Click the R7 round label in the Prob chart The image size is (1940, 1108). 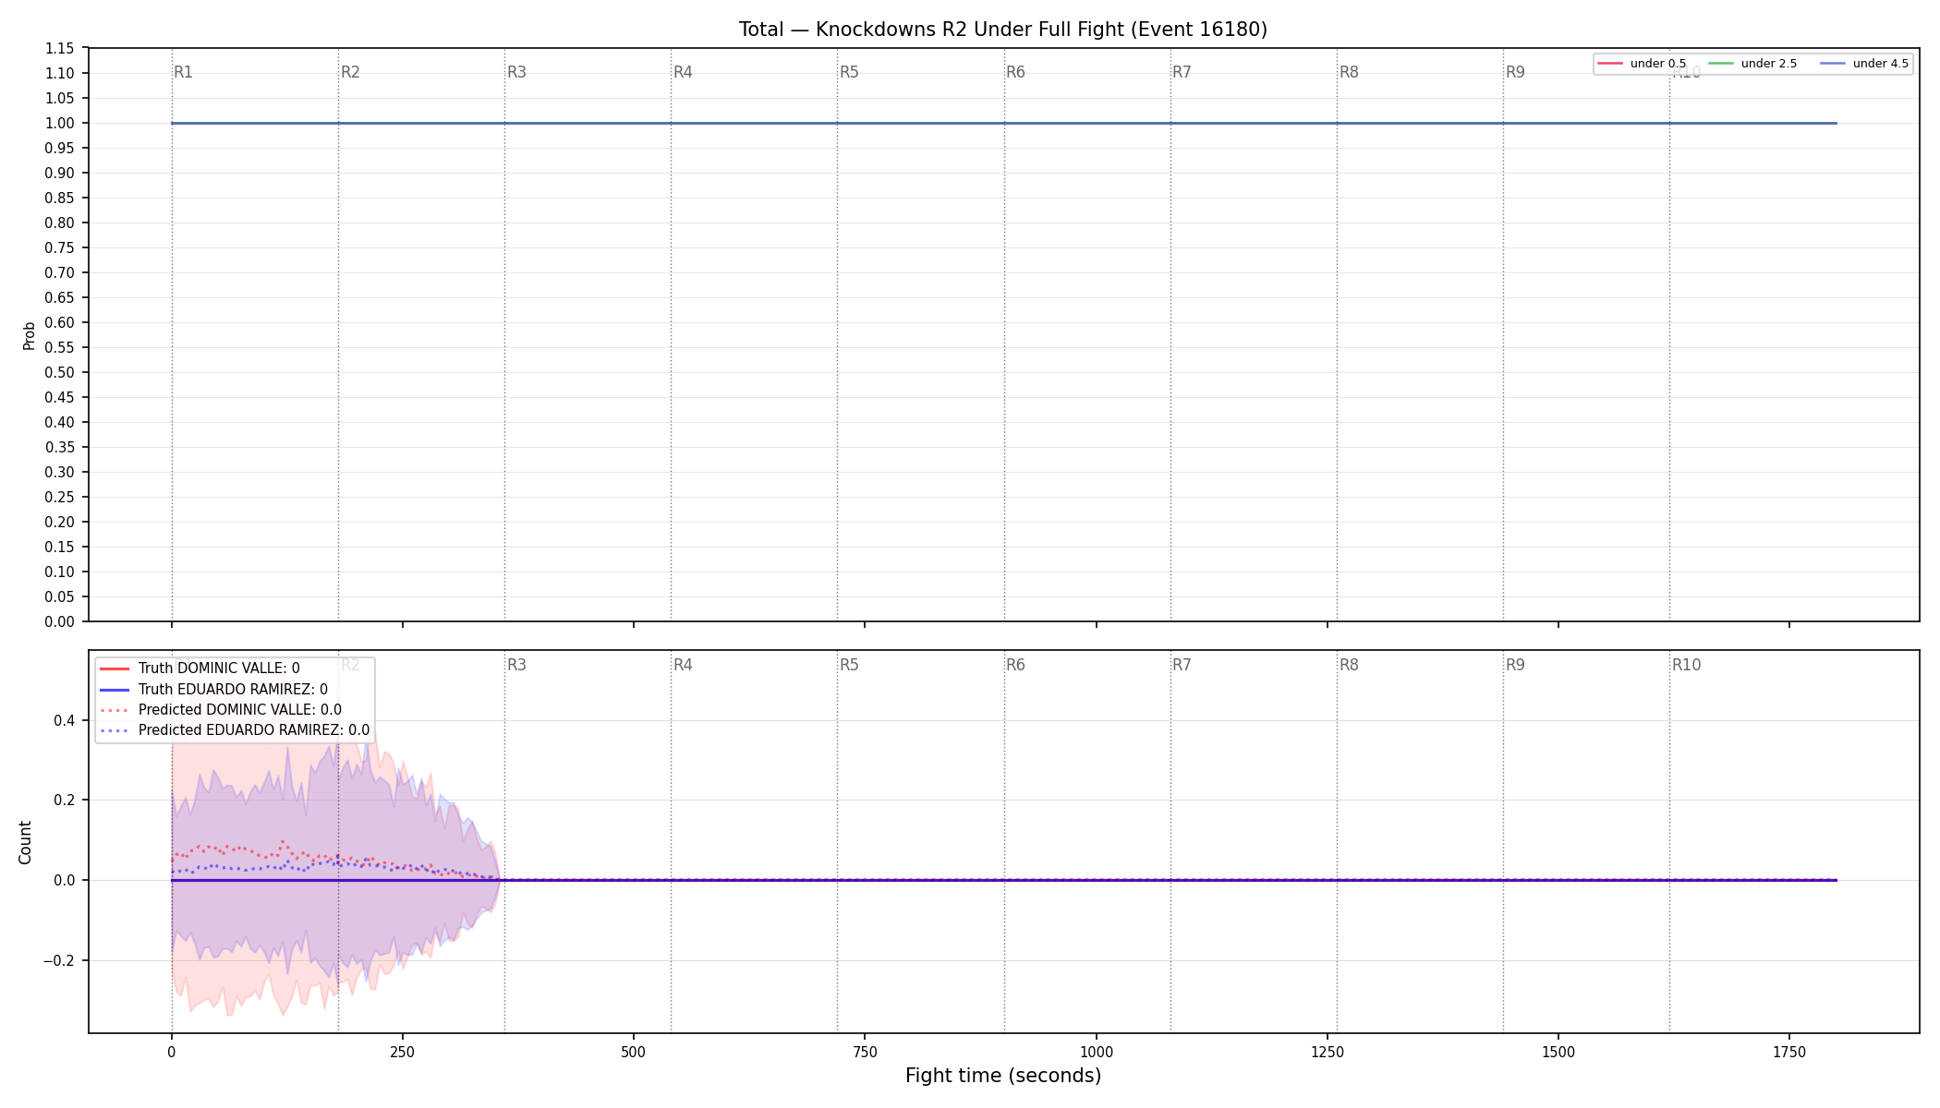tap(1182, 72)
